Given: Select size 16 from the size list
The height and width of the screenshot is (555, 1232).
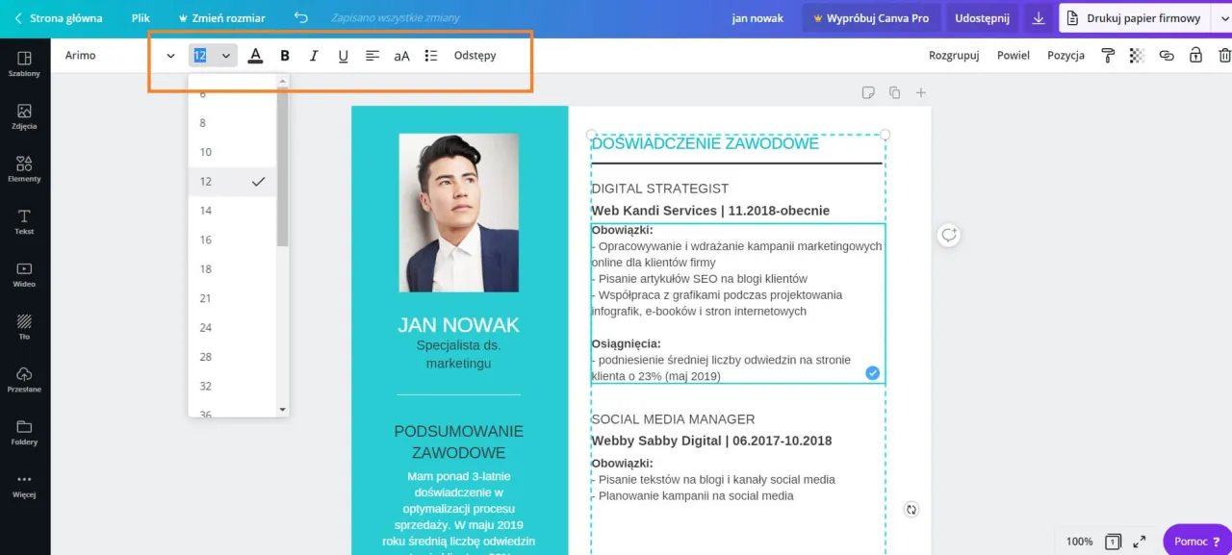Looking at the screenshot, I should pos(205,240).
